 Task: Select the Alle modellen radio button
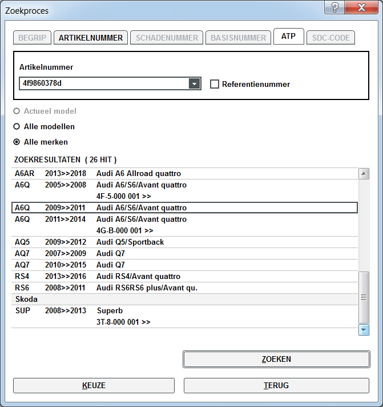(17, 126)
